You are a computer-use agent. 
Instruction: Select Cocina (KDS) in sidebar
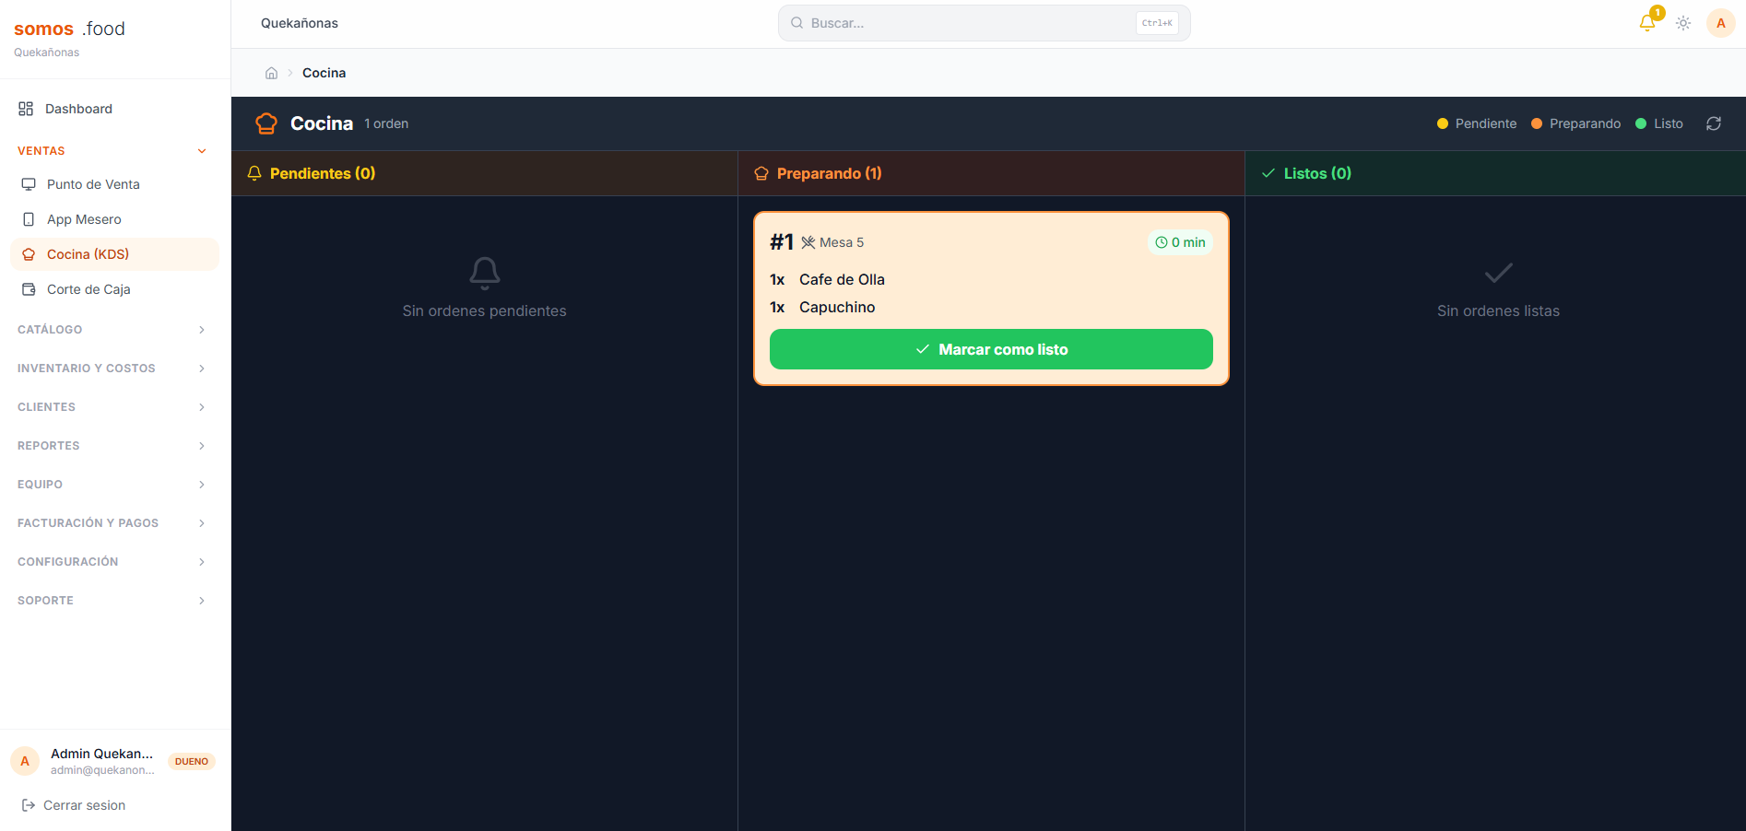coord(114,254)
